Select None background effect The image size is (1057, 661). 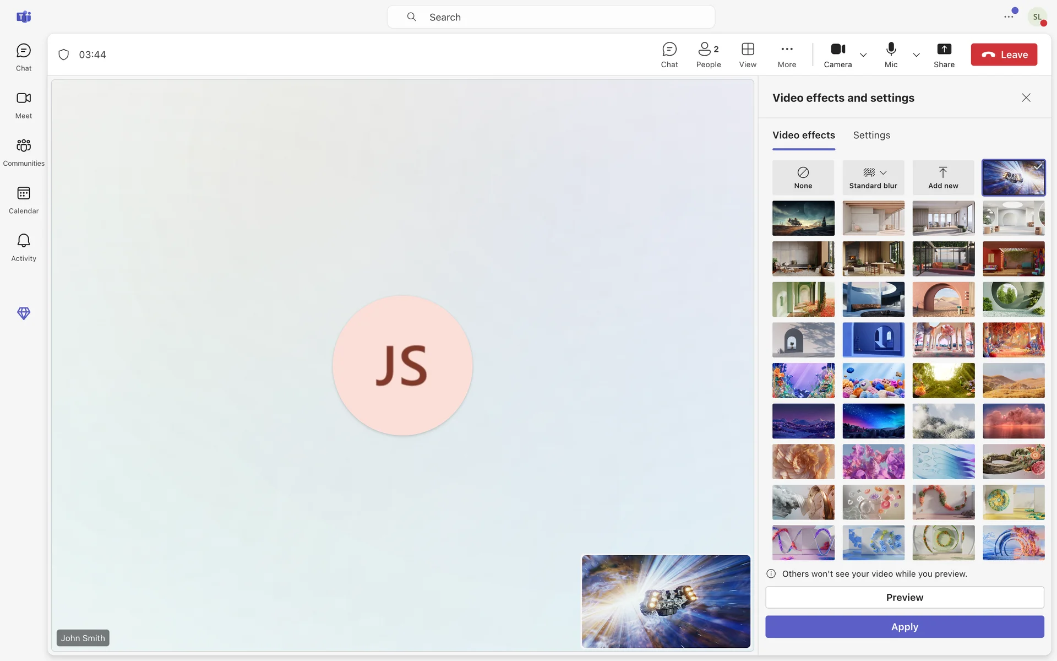[x=803, y=177]
